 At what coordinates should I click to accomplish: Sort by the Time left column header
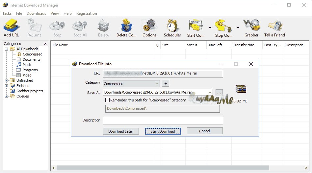tap(219, 45)
